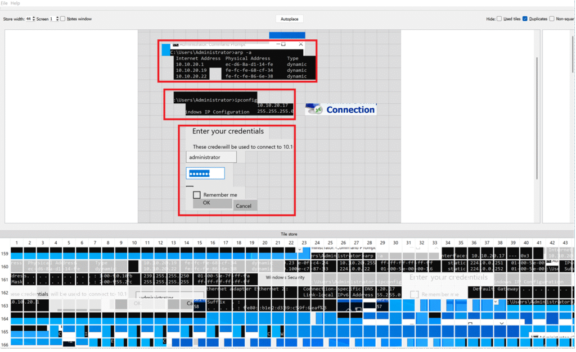This screenshot has width=576, height=352.
Task: Open the Help menu
Action: click(15, 3)
